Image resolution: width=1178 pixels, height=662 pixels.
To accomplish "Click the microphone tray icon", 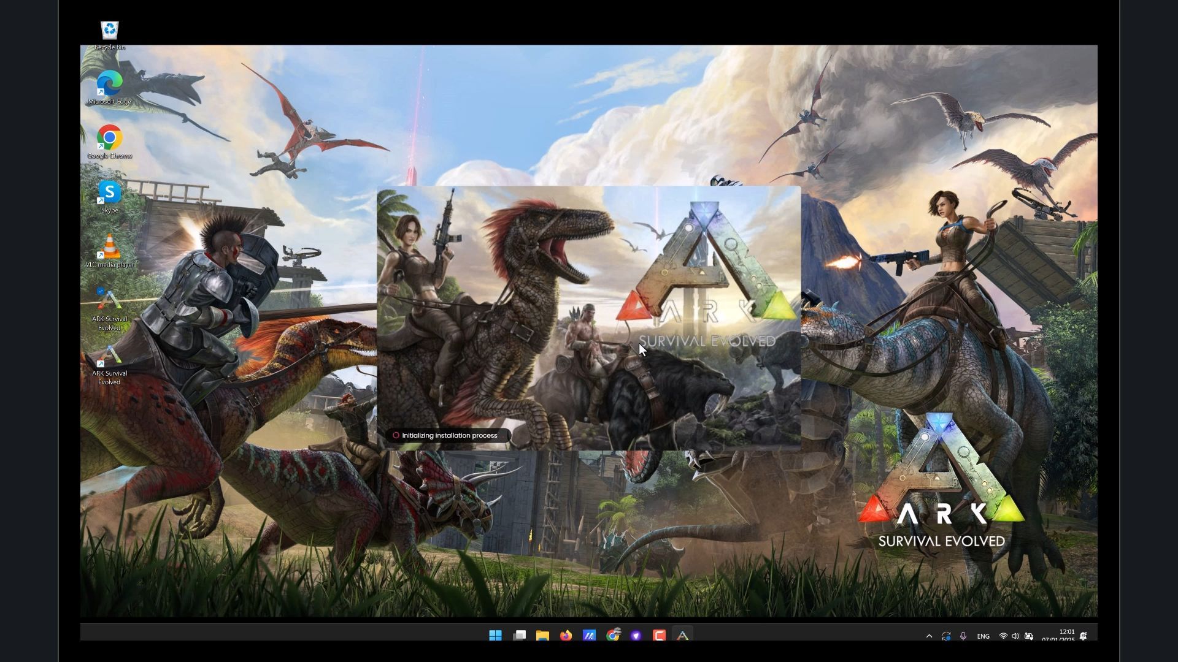I will [x=963, y=636].
